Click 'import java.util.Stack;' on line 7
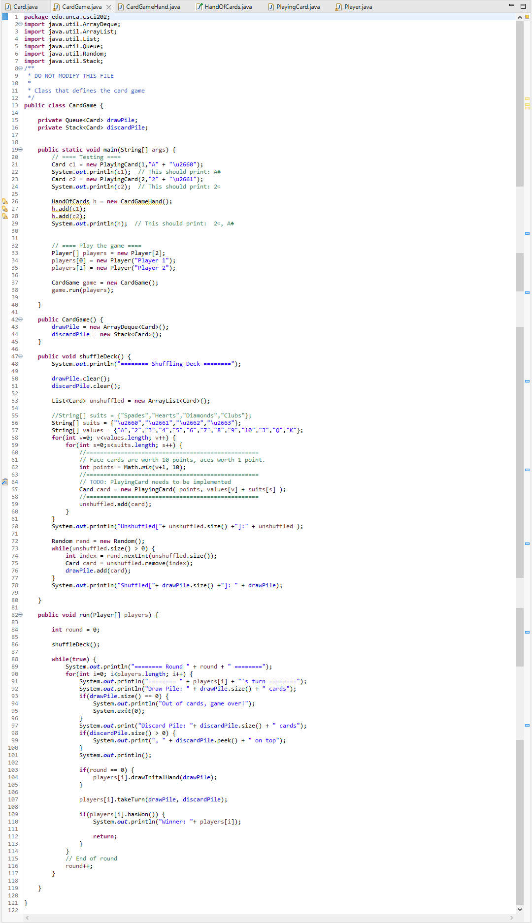Screen dimensions: 532x923 64,61
